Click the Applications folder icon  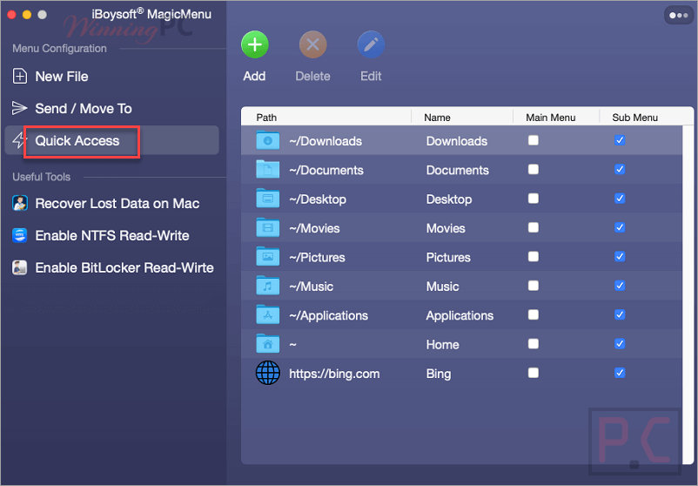click(x=267, y=315)
